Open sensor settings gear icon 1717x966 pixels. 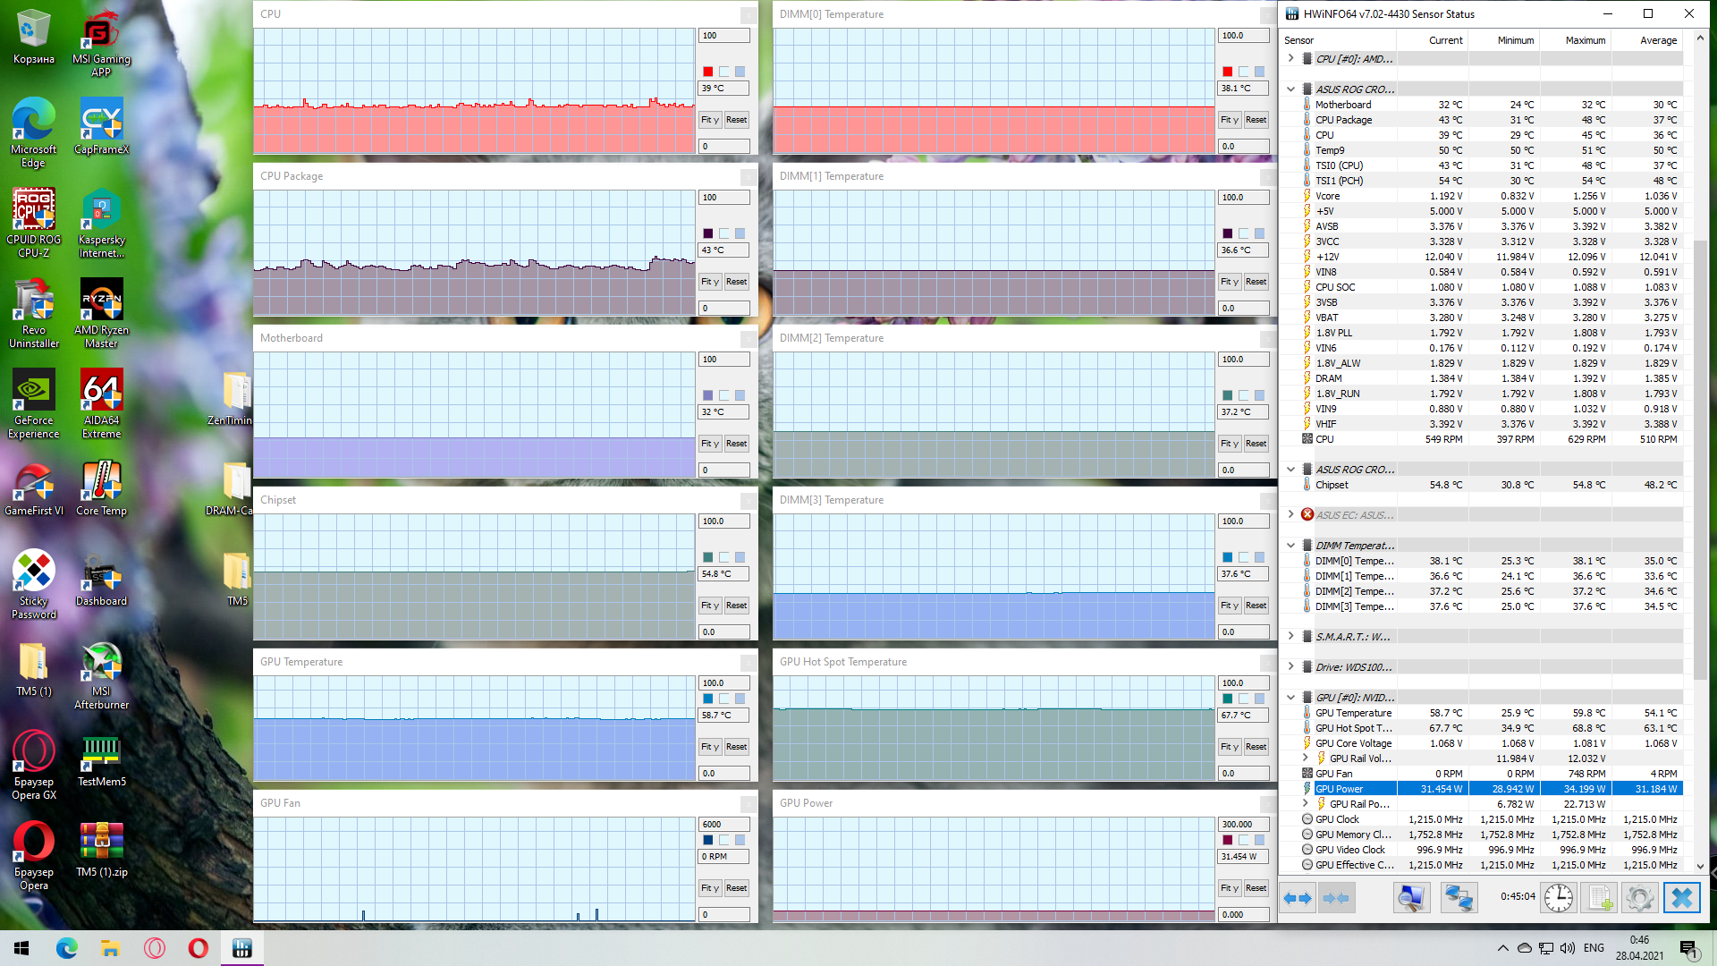(x=1639, y=898)
